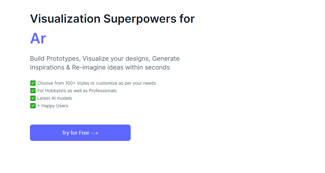
Task: Click the green checkmark beside Happy Users
Action: click(x=33, y=106)
